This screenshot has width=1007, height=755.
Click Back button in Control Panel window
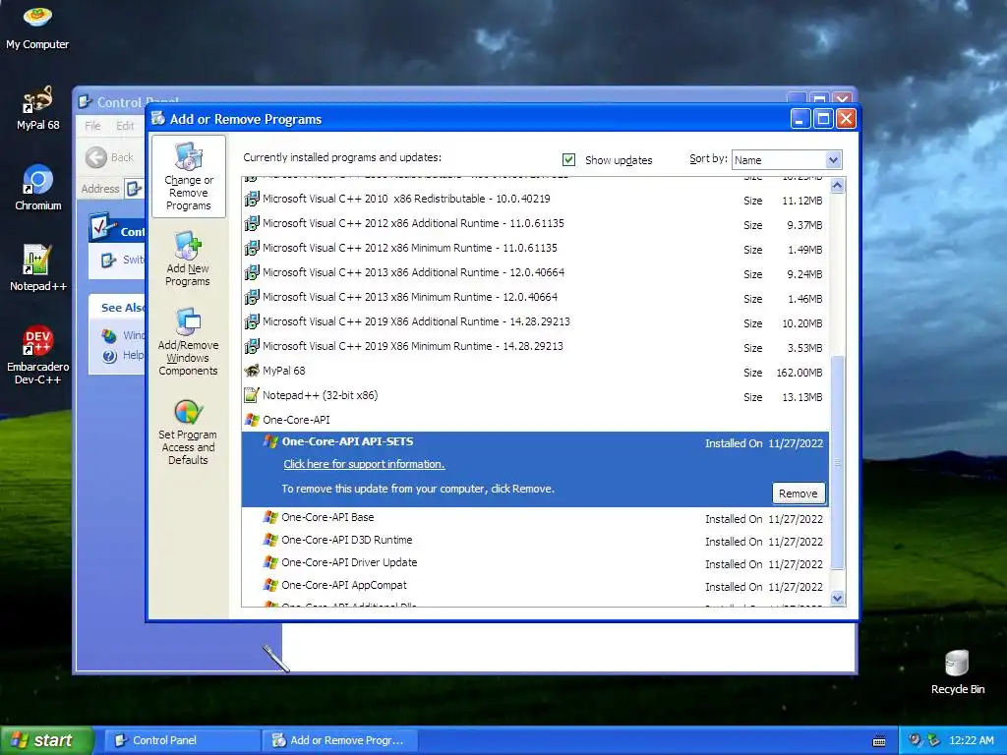pyautogui.click(x=110, y=157)
